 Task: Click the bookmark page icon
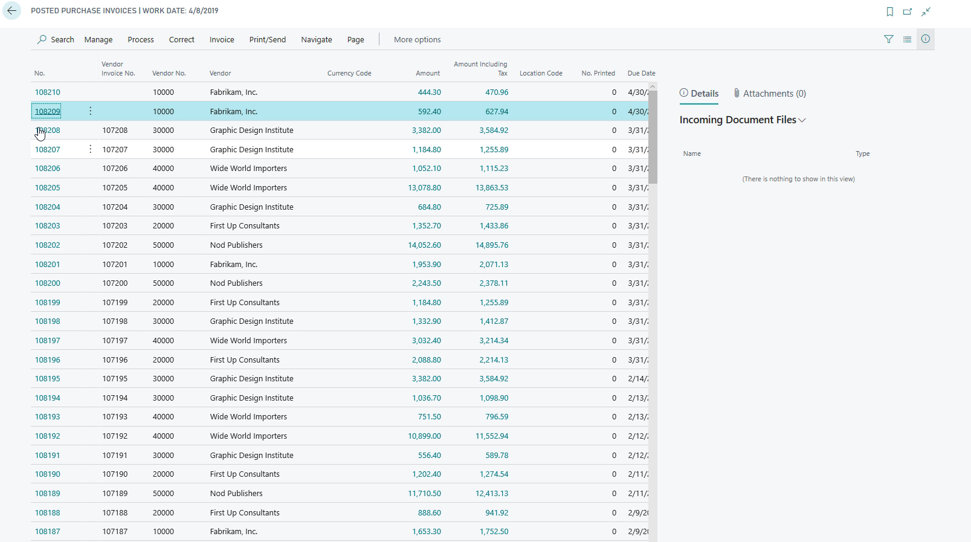889,11
